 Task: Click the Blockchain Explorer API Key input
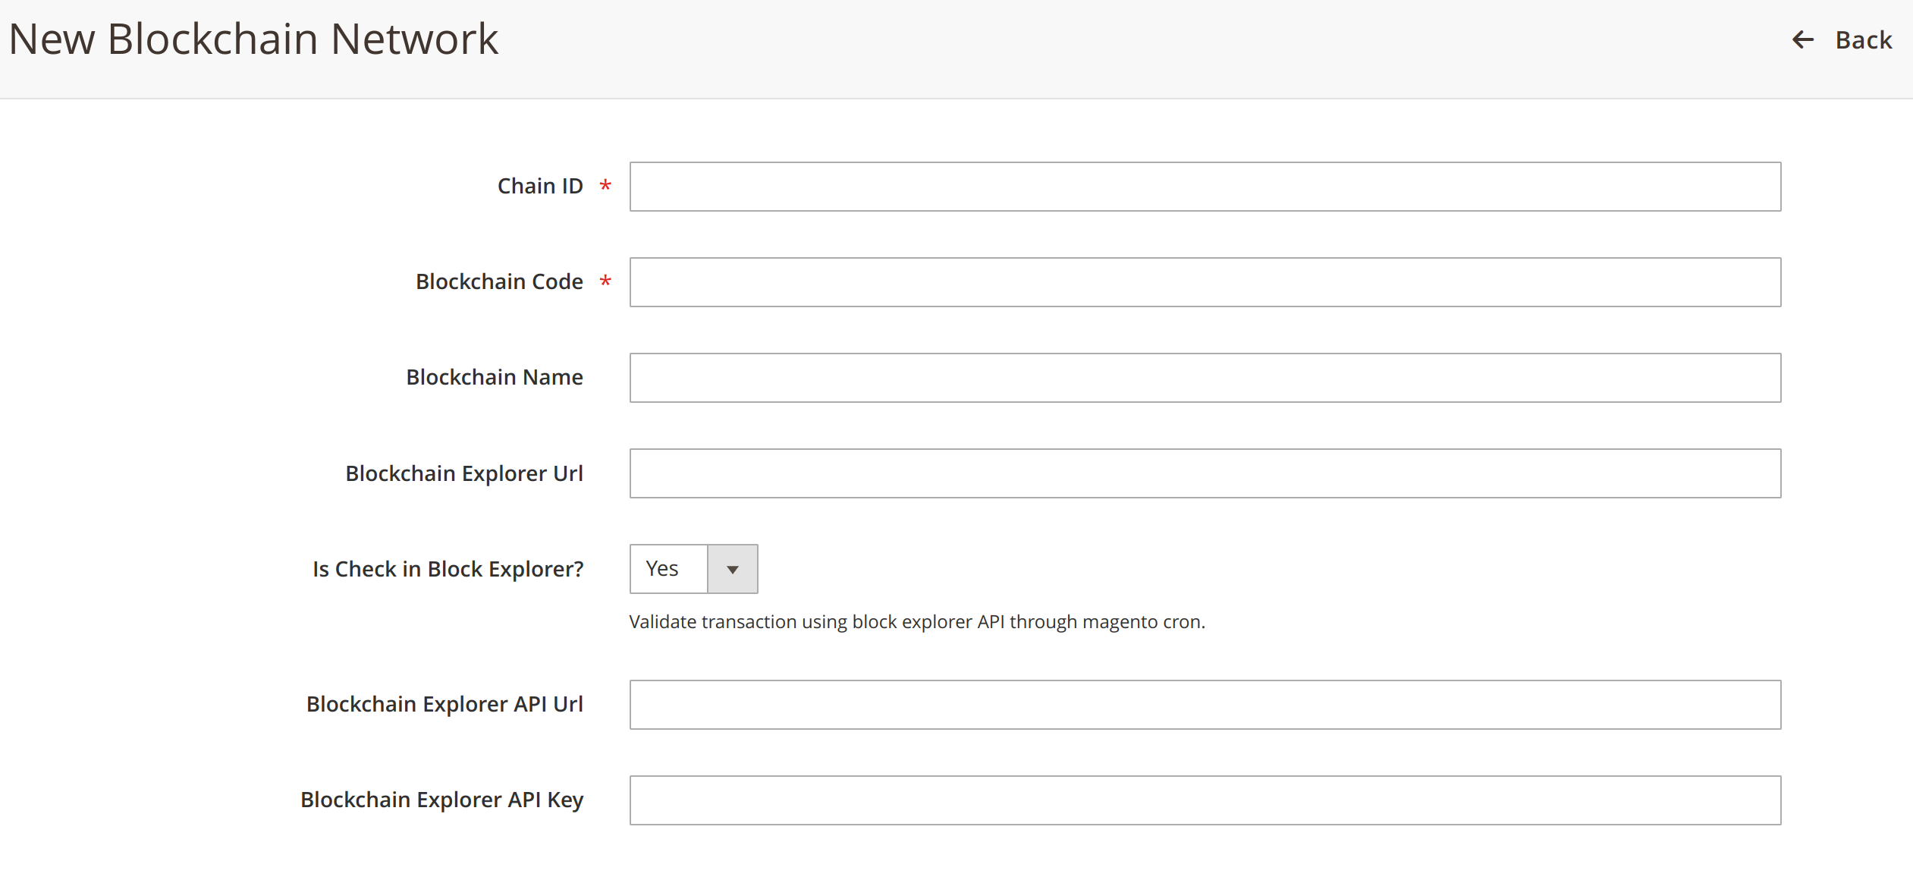(1205, 800)
